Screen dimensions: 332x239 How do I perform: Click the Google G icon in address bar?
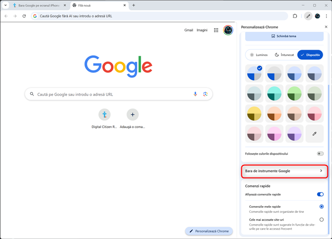pos(35,16)
